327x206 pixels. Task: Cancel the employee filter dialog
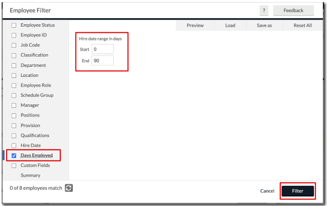point(267,191)
